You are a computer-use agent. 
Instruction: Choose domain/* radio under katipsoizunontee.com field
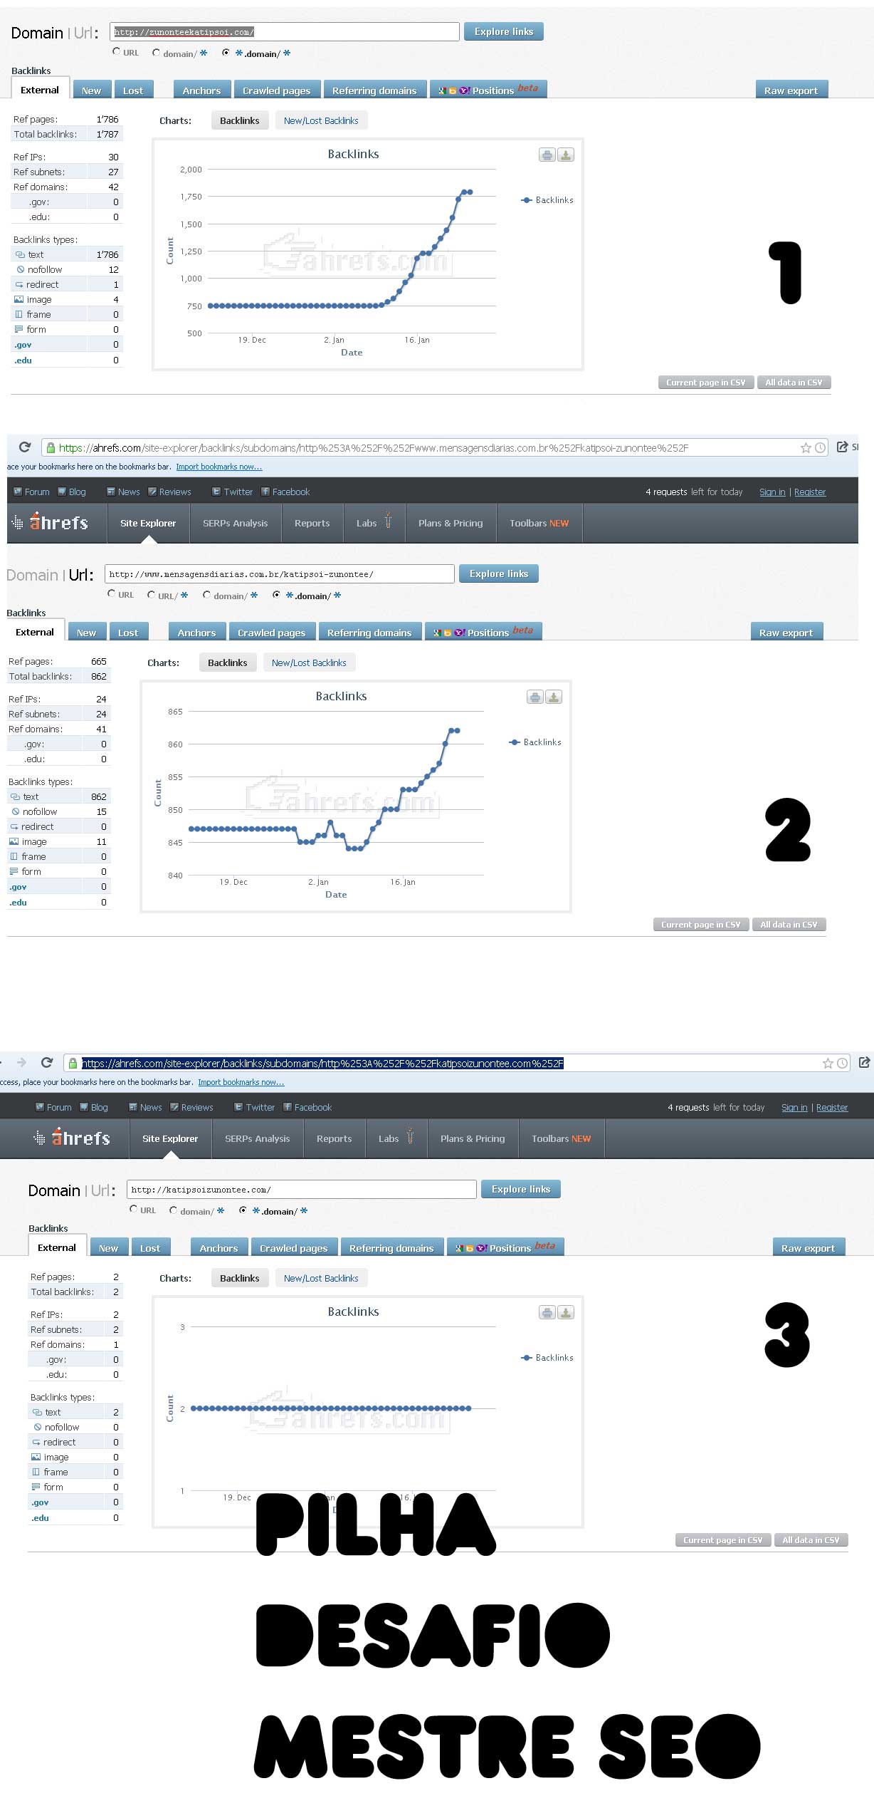(x=174, y=1210)
